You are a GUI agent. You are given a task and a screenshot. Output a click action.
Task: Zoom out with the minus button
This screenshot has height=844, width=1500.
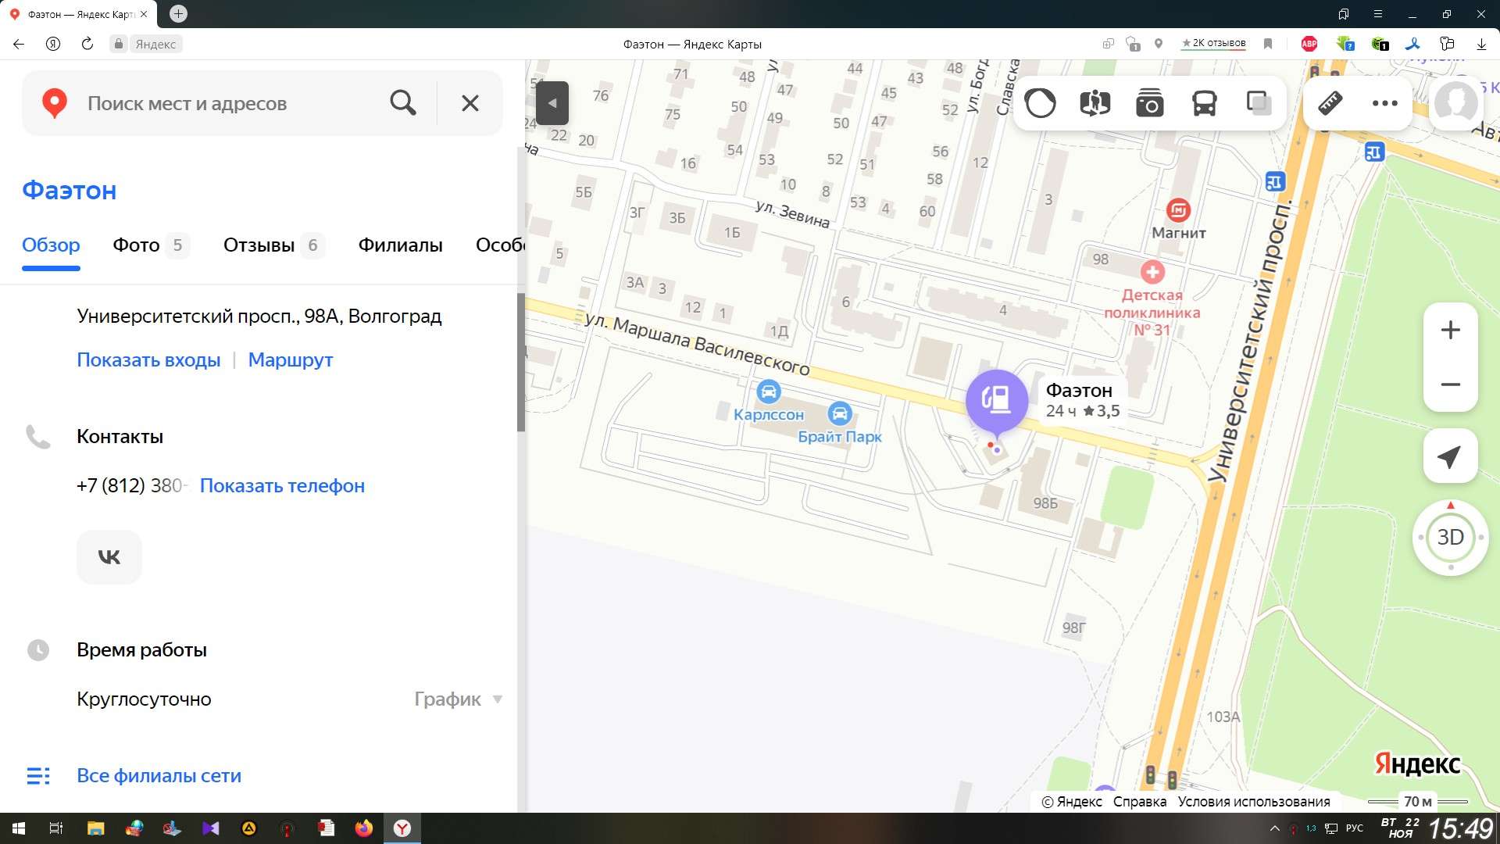[x=1450, y=384]
